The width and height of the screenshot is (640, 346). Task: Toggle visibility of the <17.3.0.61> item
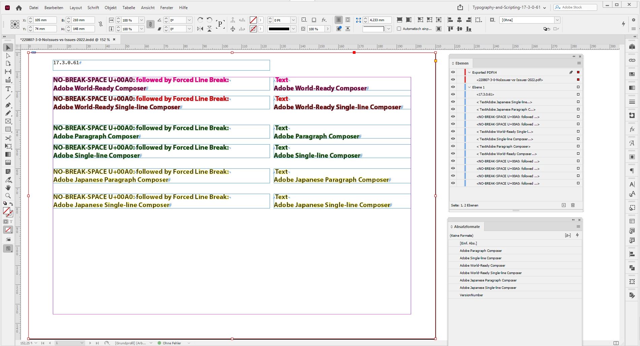[453, 94]
